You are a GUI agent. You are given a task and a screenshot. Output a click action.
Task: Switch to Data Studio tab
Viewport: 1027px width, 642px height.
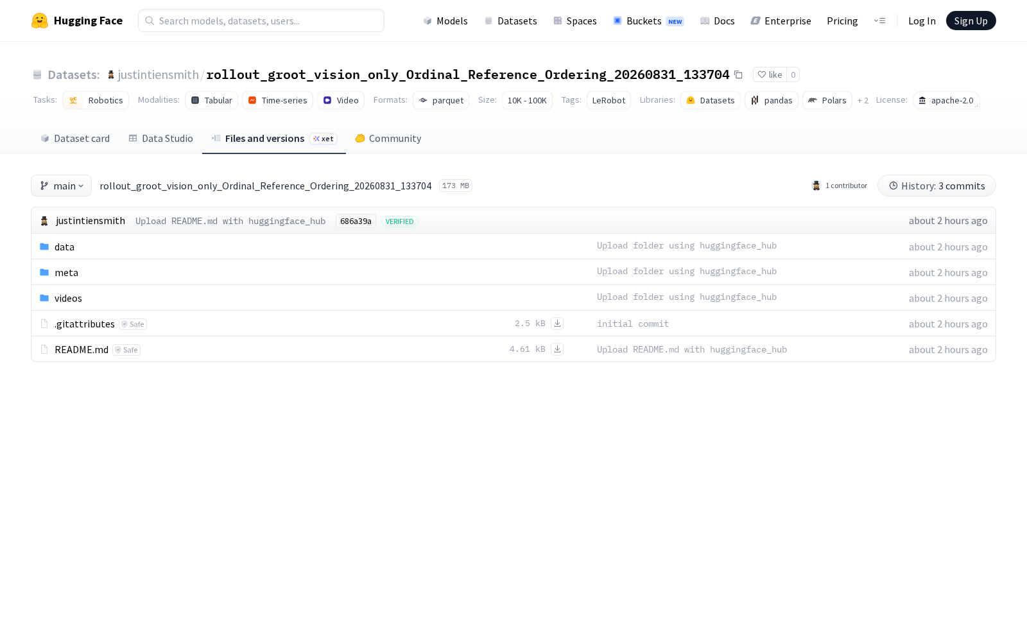coord(160,138)
